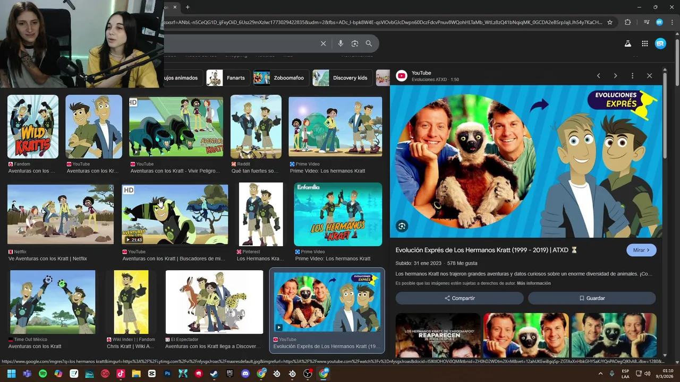The image size is (680, 382).
Task: Open OBS Studio from the taskbar
Action: (x=308, y=374)
